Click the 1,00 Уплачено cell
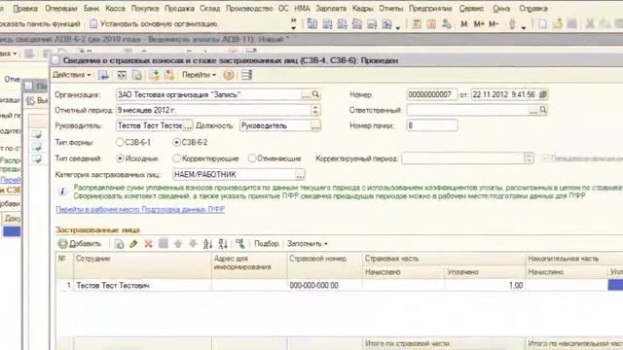The height and width of the screenshot is (350, 623). point(485,285)
